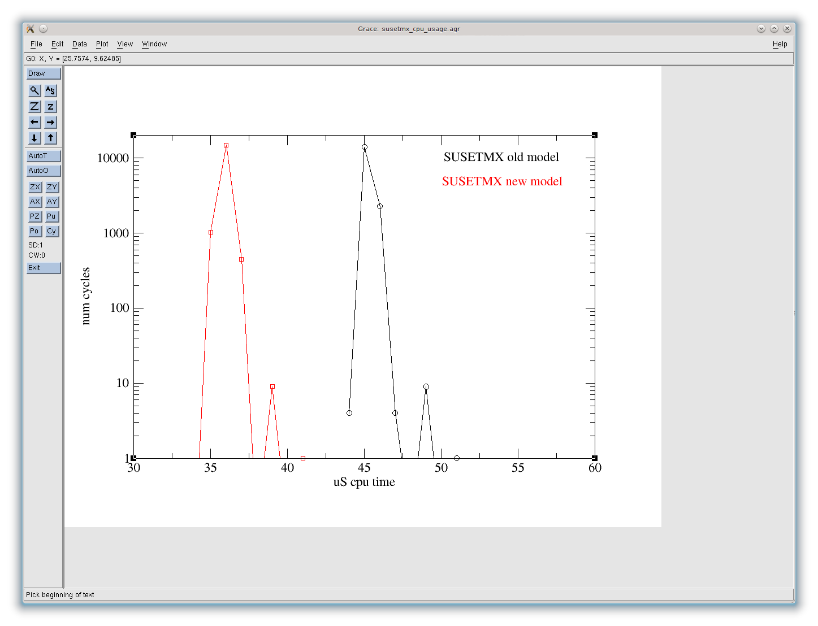The image size is (818, 626).
Task: Open the View menu
Action: pyautogui.click(x=125, y=44)
